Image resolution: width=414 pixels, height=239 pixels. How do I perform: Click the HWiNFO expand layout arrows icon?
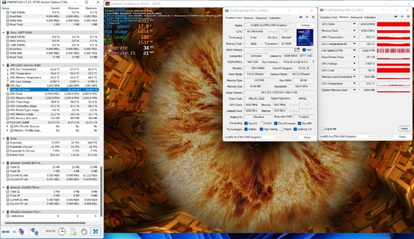pyautogui.click(x=6, y=232)
